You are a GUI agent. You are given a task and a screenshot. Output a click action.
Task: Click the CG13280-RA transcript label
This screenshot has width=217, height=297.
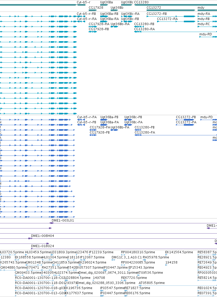click(x=145, y=29)
